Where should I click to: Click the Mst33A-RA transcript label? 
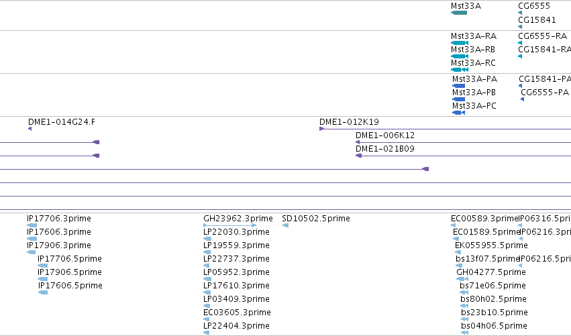[x=474, y=36]
